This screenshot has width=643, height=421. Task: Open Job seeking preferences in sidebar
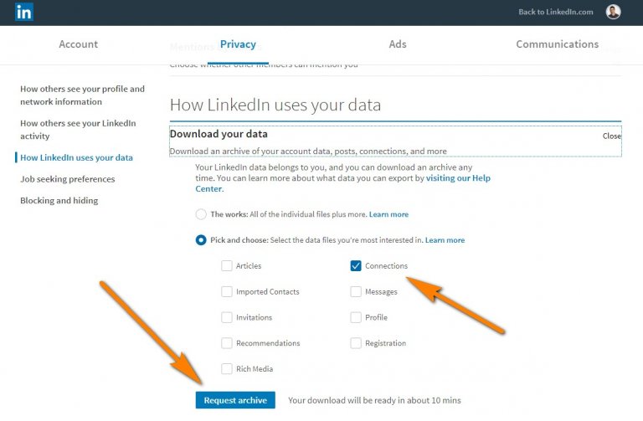[x=68, y=179]
